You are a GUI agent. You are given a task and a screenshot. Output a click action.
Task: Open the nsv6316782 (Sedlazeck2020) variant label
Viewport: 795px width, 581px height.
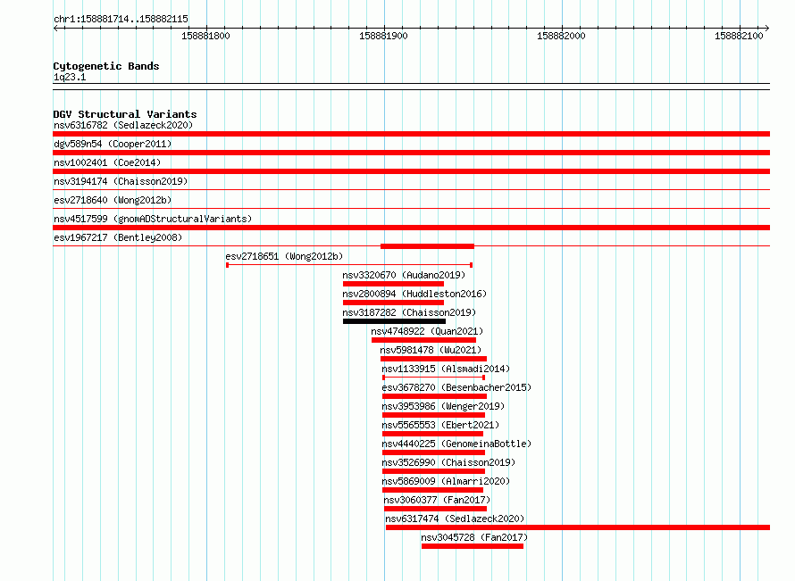click(123, 125)
